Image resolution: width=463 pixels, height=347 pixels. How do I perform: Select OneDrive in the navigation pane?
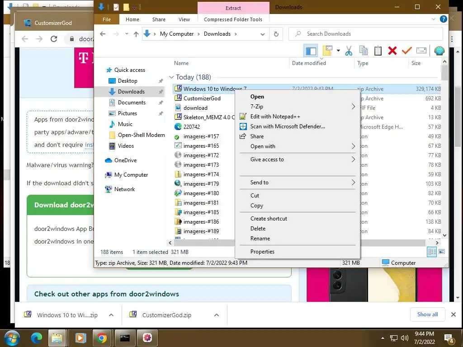pyautogui.click(x=126, y=160)
